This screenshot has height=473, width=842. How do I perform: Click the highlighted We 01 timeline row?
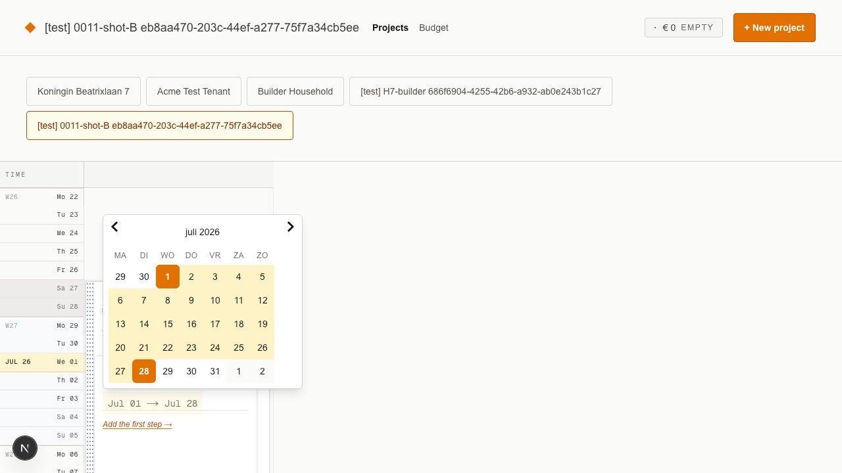(42, 362)
